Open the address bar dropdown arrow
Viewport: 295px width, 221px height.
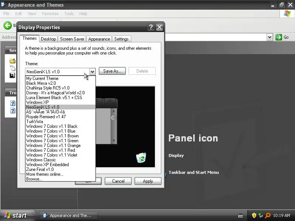pyautogui.click(x=270, y=37)
